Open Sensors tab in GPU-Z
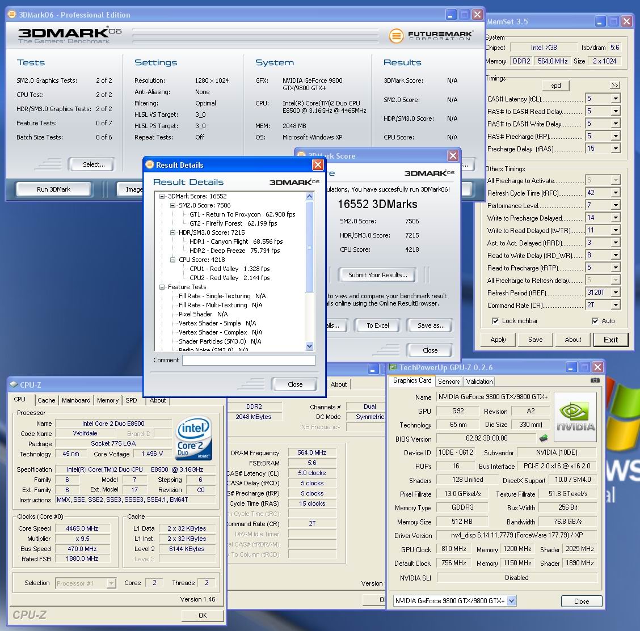This screenshot has height=631, width=640. [x=449, y=382]
